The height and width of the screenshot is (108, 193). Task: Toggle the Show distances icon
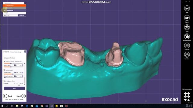click(x=187, y=36)
